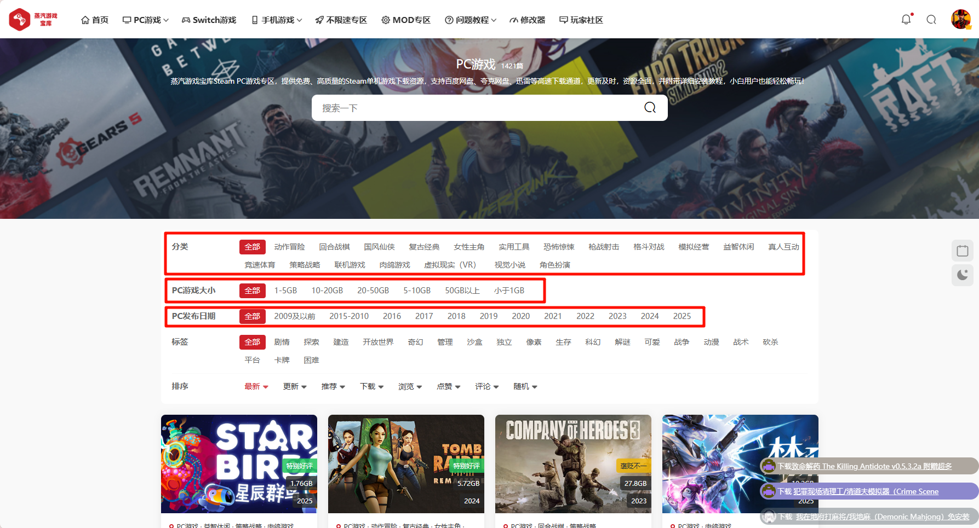Select 全部 in PC游戏大小 row
The height and width of the screenshot is (528, 979).
pos(253,291)
